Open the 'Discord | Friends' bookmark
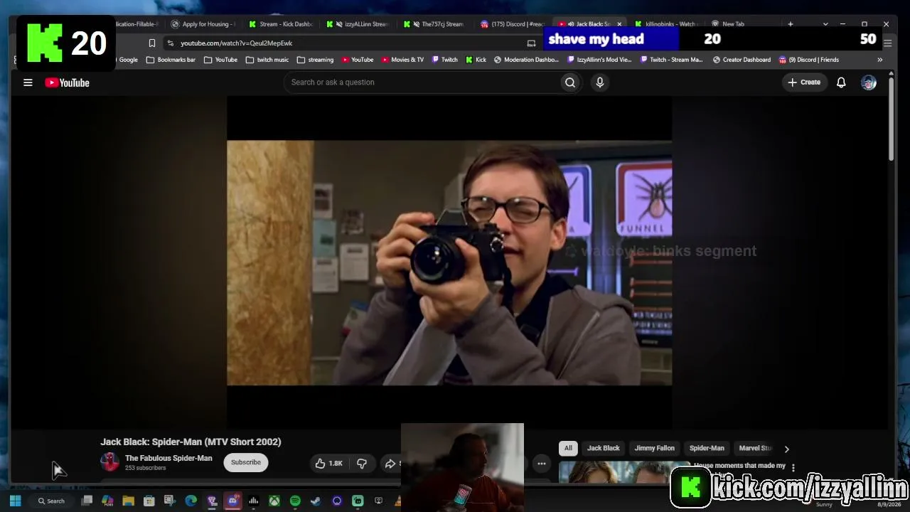910x512 pixels. click(809, 60)
